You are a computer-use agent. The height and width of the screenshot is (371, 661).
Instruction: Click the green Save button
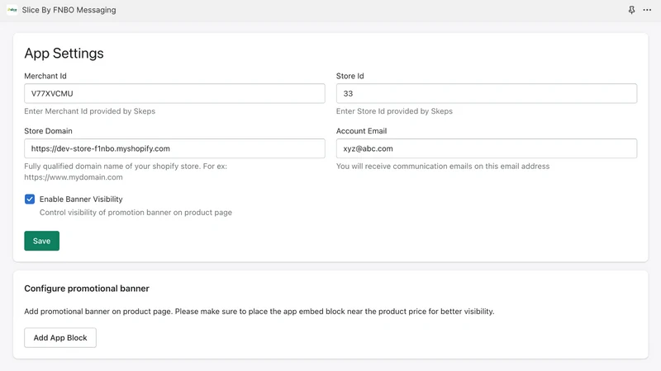42,241
